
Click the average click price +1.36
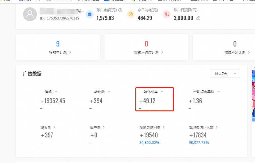coord(195,101)
